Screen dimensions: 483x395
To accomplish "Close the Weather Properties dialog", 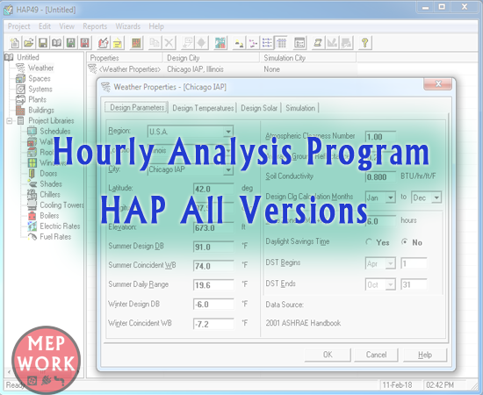I will (438, 83).
